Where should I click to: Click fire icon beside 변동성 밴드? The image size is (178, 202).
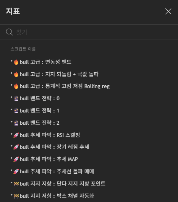[16, 62]
